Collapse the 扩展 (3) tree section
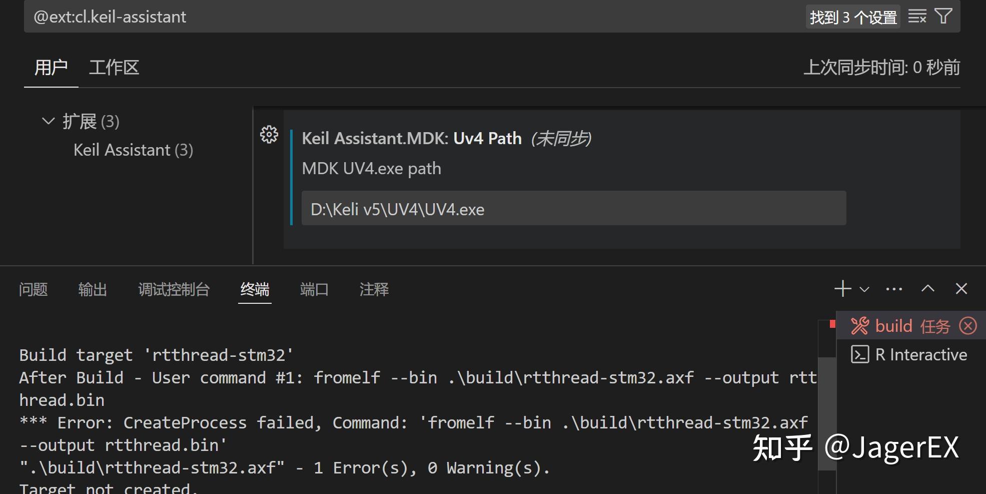986x494 pixels. click(48, 121)
